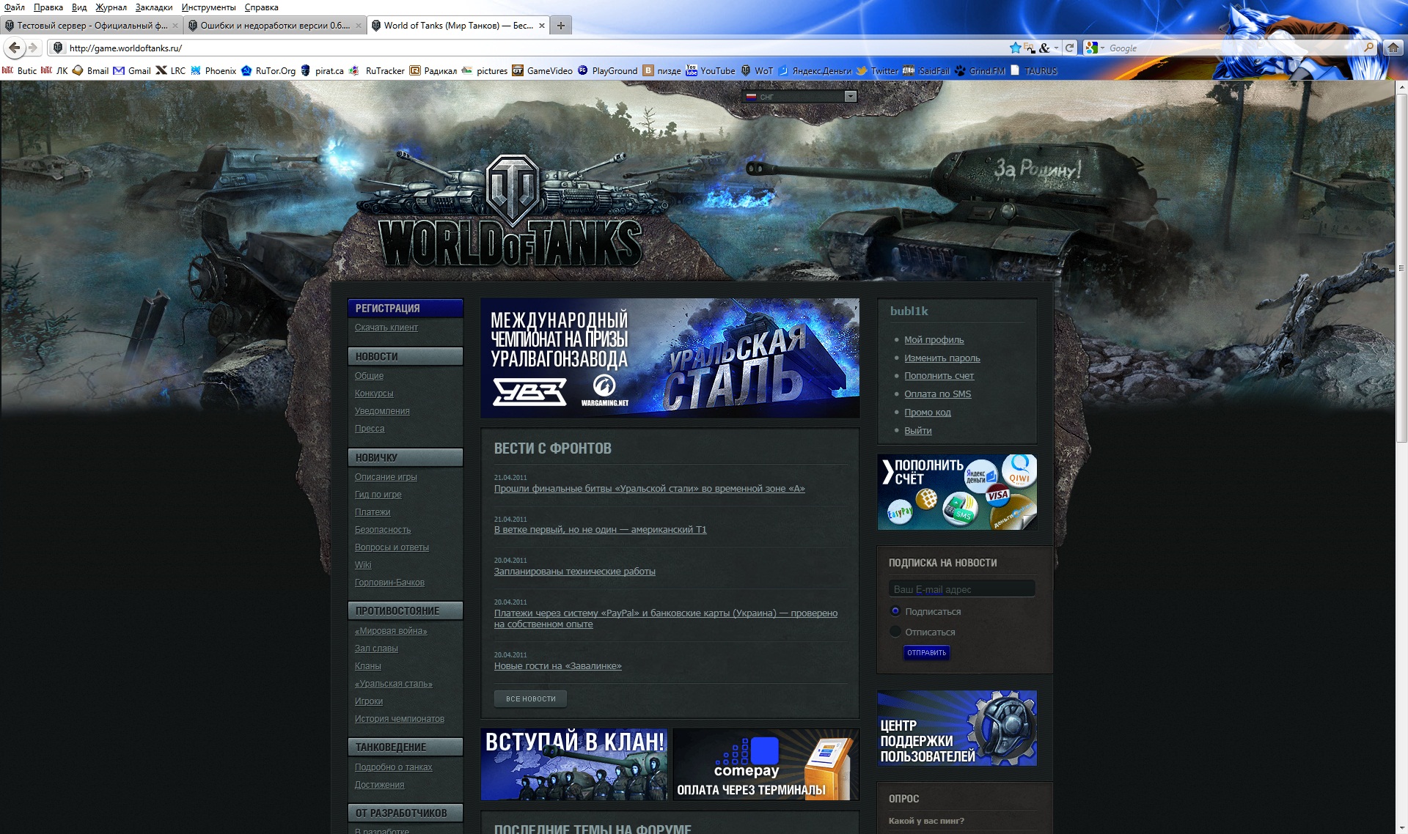Go back with the browser back arrow

[x=15, y=48]
